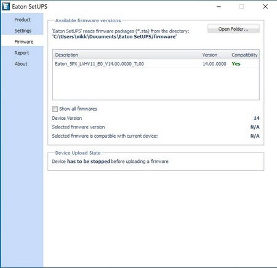Click the green Yes compatibility value
This screenshot has width=277, height=268.
236,64
